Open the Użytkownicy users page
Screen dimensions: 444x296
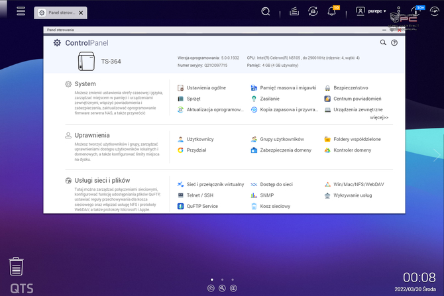[x=195, y=139]
